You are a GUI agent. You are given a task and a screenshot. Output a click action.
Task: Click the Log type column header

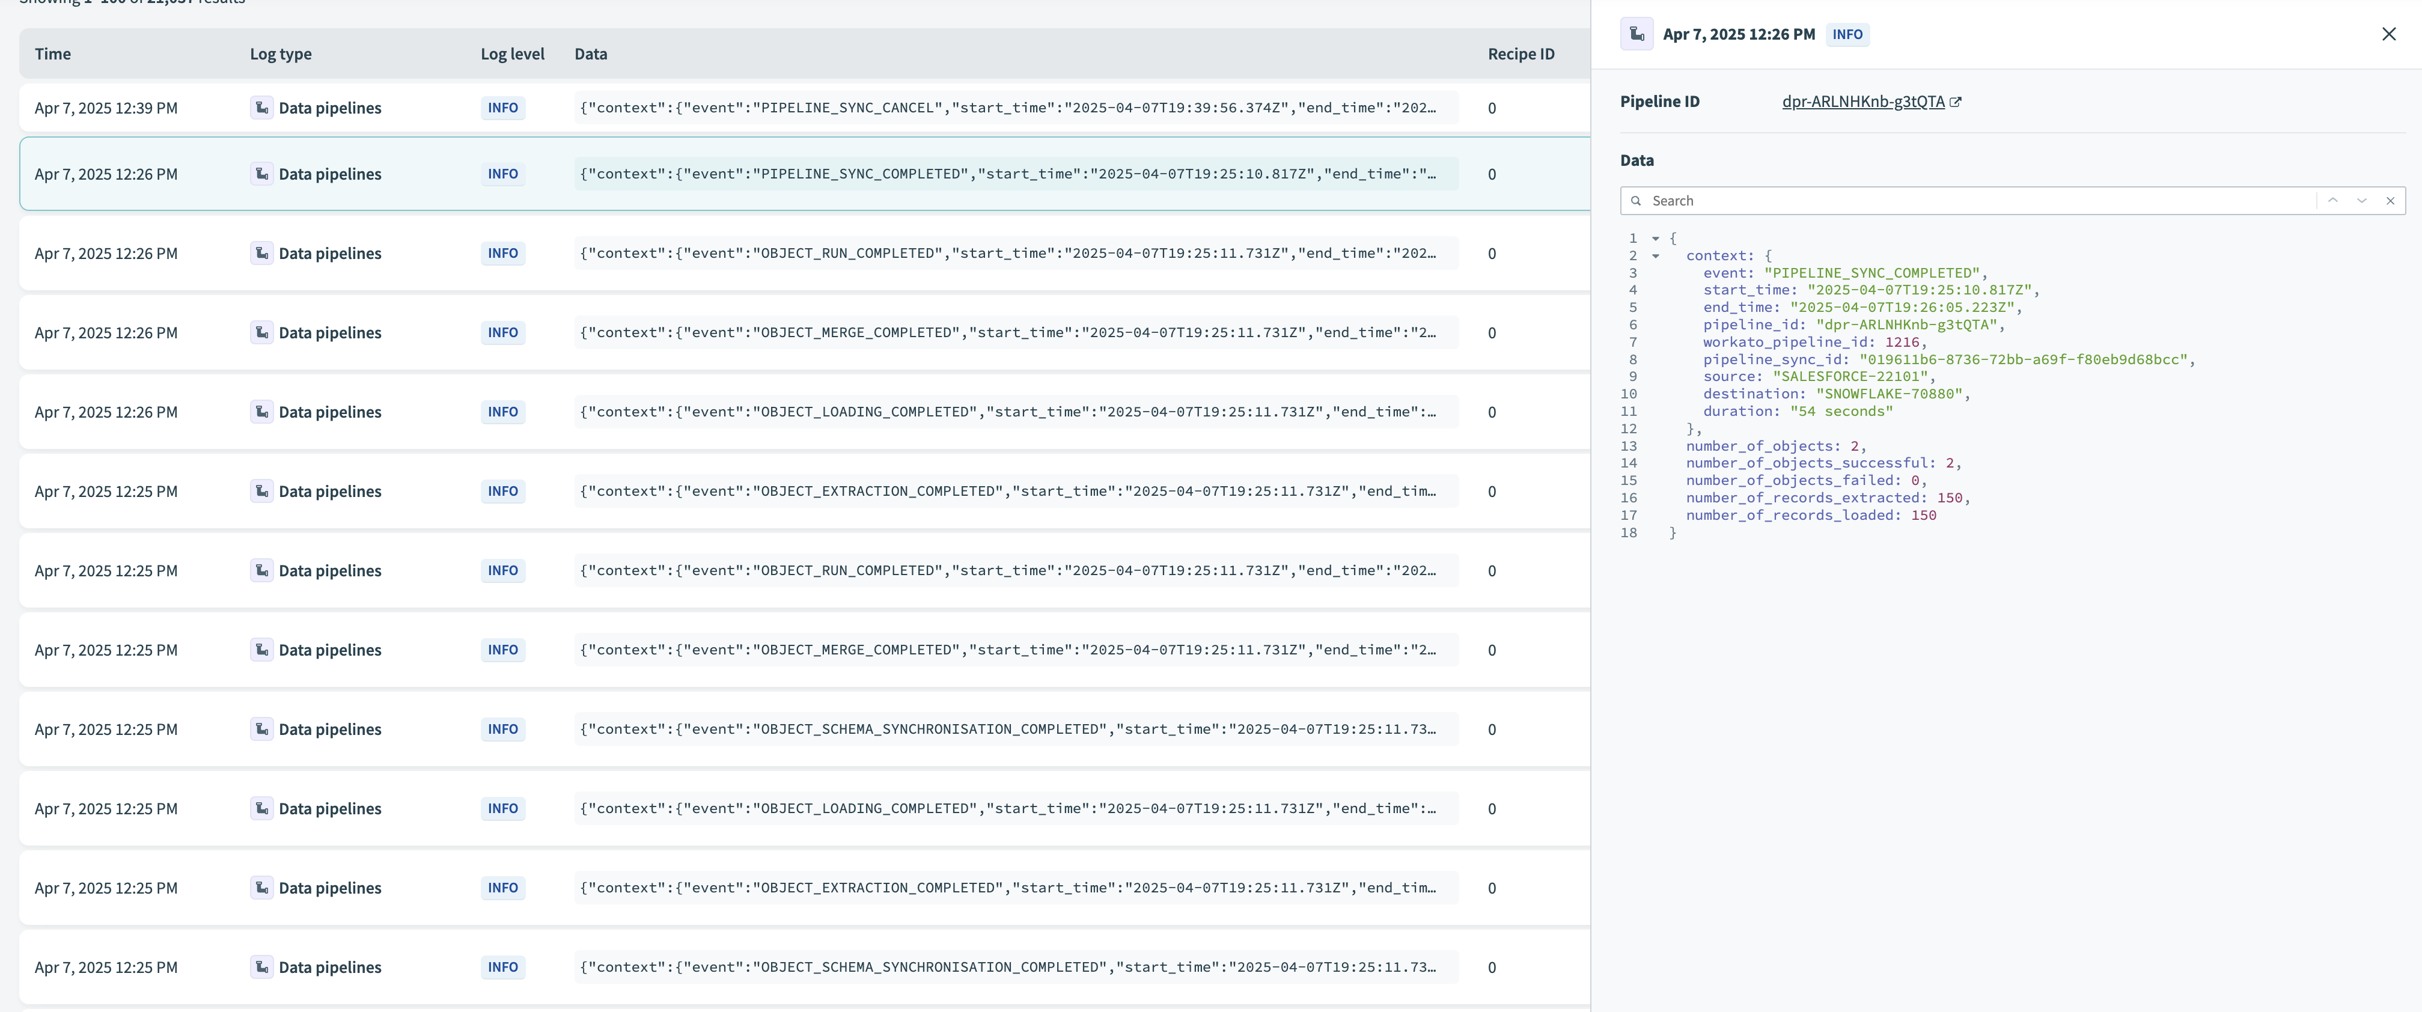pos(280,53)
